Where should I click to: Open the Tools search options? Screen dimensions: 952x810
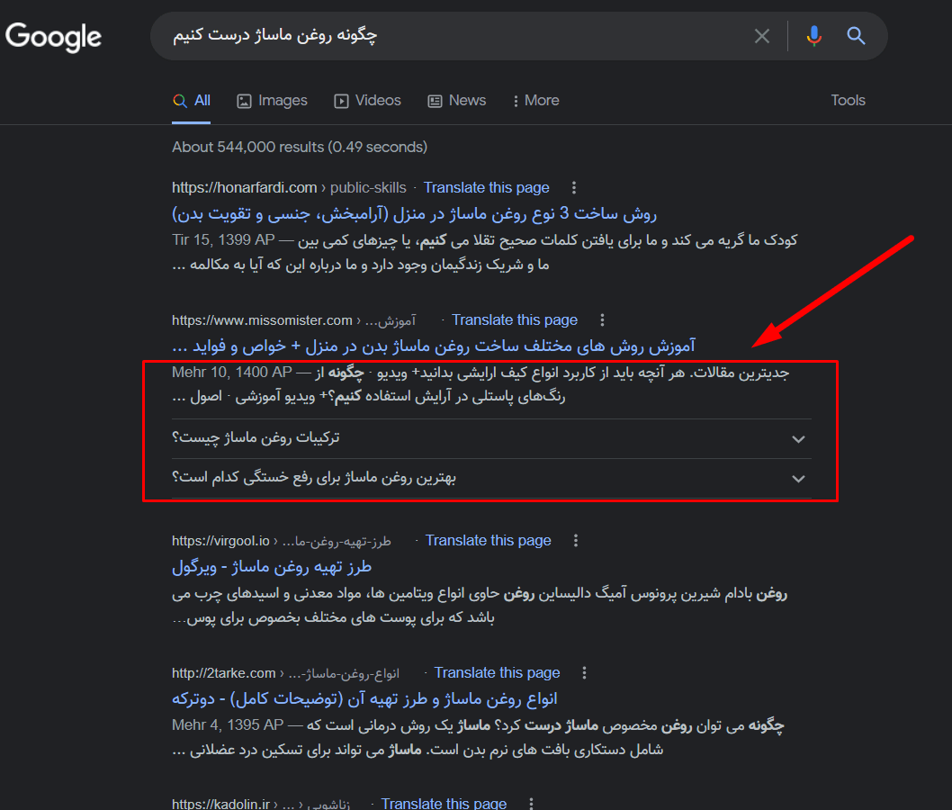click(848, 101)
